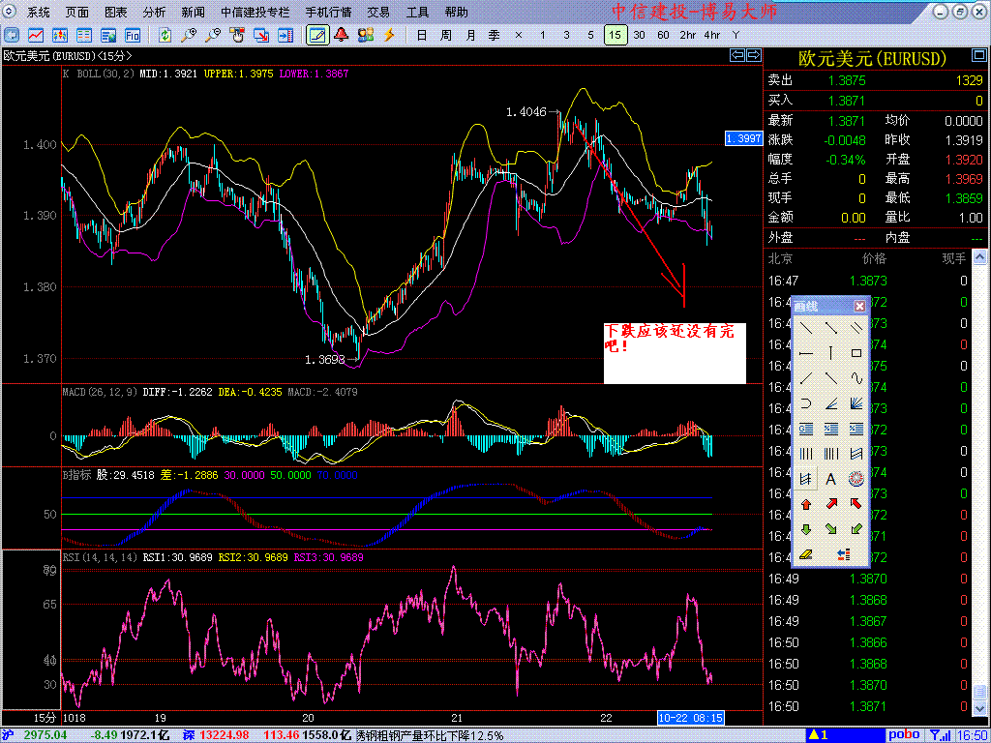Viewport: 991px width, 743px height.
Task: Pick the eraser tool in drawing palette
Action: point(806,554)
